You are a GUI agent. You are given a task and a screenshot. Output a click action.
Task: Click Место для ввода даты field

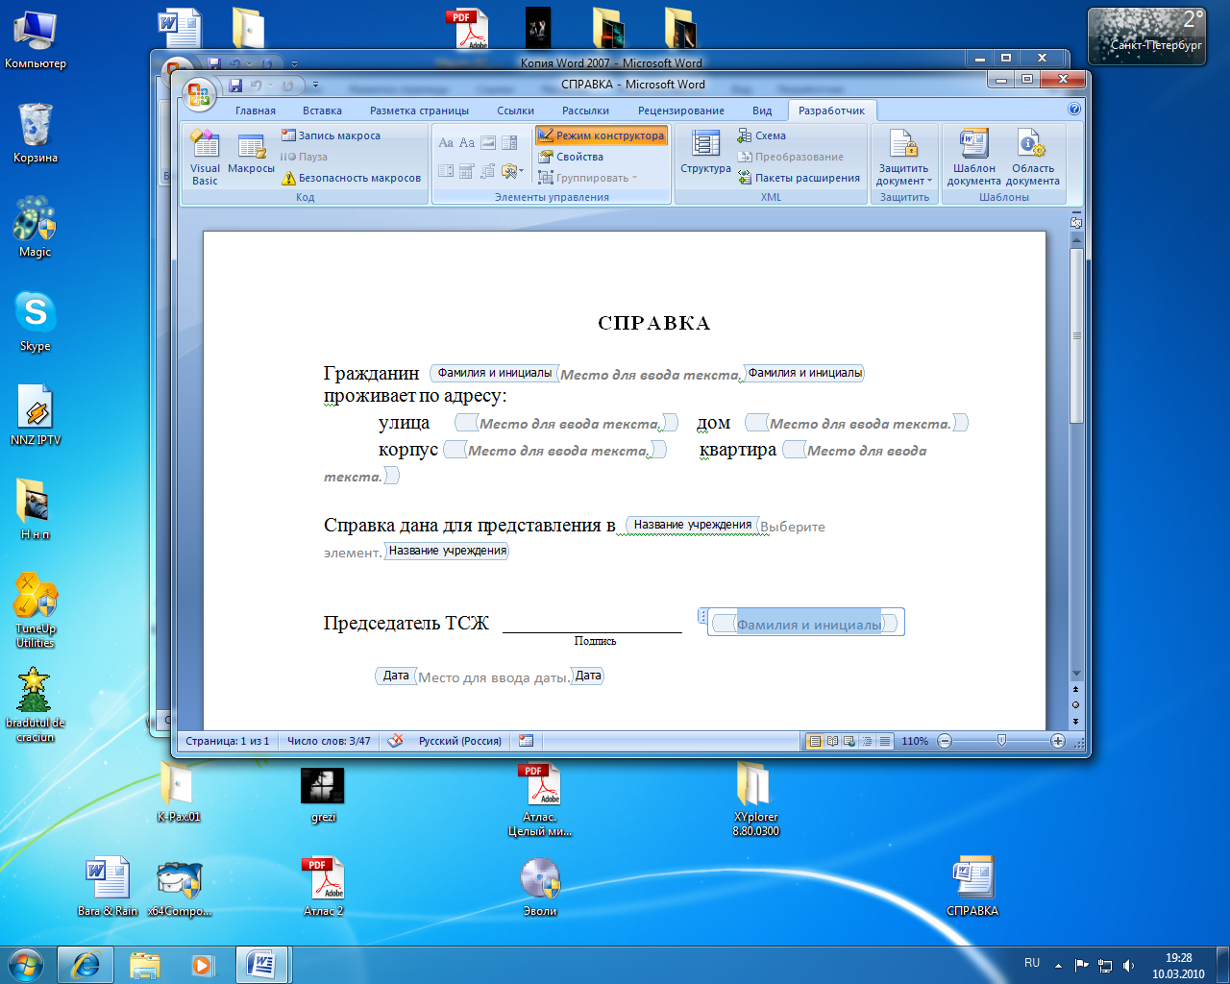point(494,677)
